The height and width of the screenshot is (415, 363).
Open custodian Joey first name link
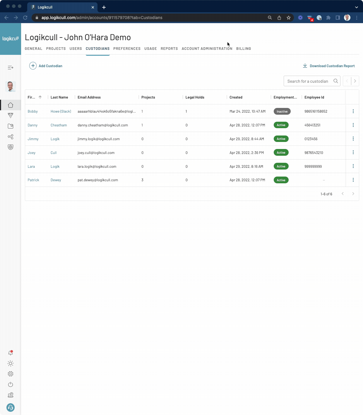click(32, 153)
